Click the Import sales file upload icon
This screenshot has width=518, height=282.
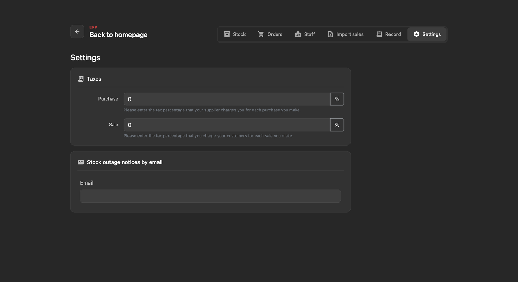[330, 34]
